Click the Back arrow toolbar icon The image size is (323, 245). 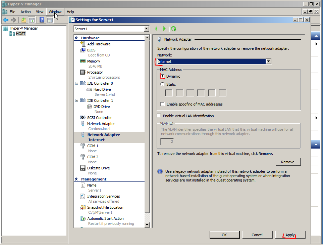point(6,20)
